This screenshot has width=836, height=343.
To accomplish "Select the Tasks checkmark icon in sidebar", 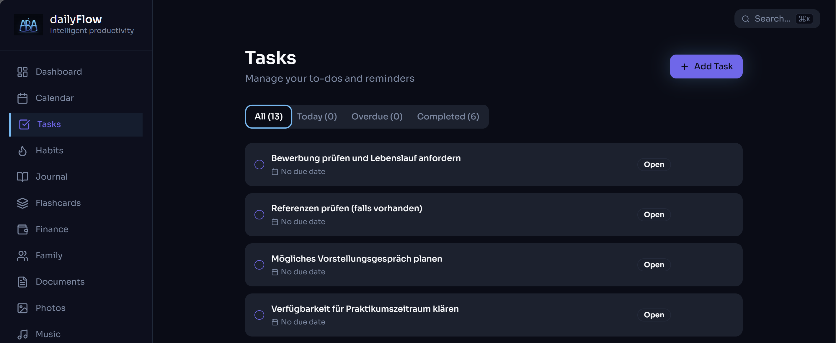I will click(24, 124).
